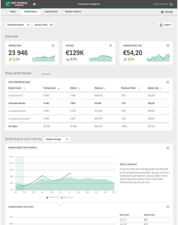Screen dimensions: 178x225
Task: Click the info icon on Shop Comparison Table
Action: (168, 82)
